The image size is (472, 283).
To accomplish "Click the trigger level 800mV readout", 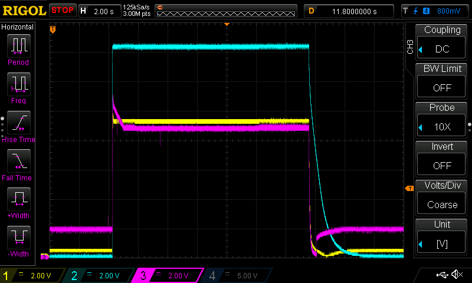I will click(x=448, y=11).
